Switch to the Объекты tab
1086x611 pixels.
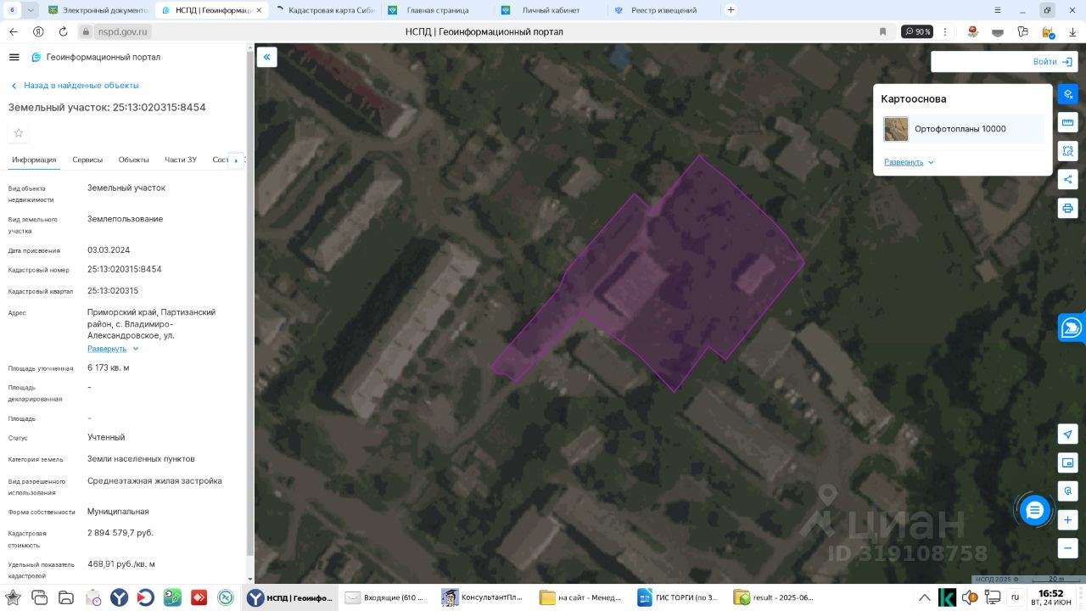coord(134,160)
